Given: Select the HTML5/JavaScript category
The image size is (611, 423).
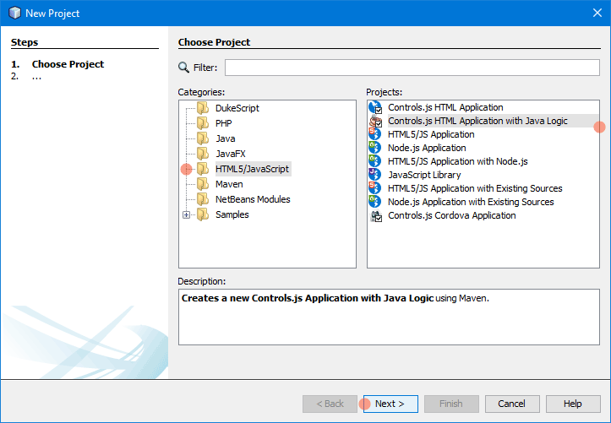Looking at the screenshot, I should pos(252,169).
